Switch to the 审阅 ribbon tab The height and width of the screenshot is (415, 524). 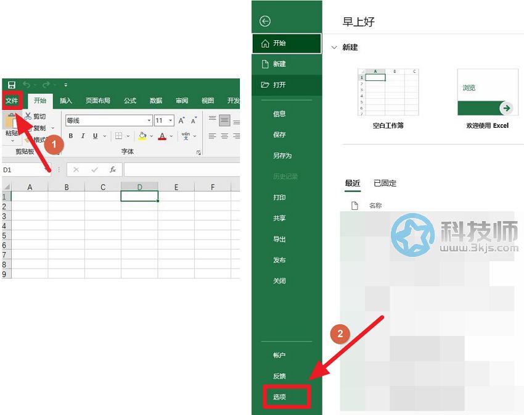182,101
